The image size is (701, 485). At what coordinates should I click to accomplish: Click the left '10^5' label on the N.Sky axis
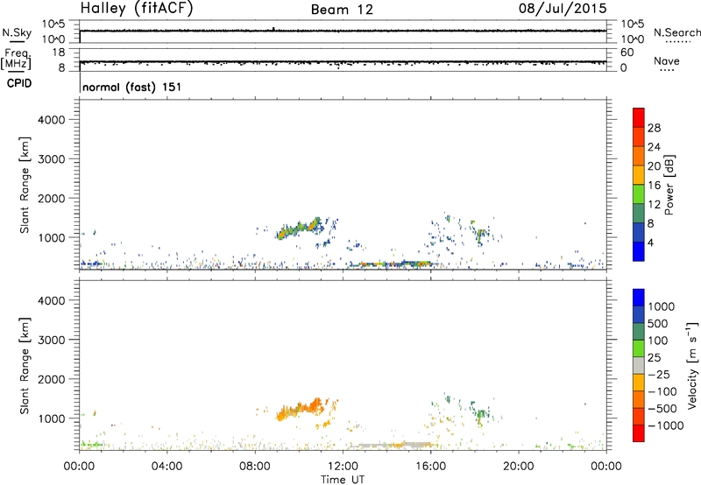pyautogui.click(x=53, y=25)
